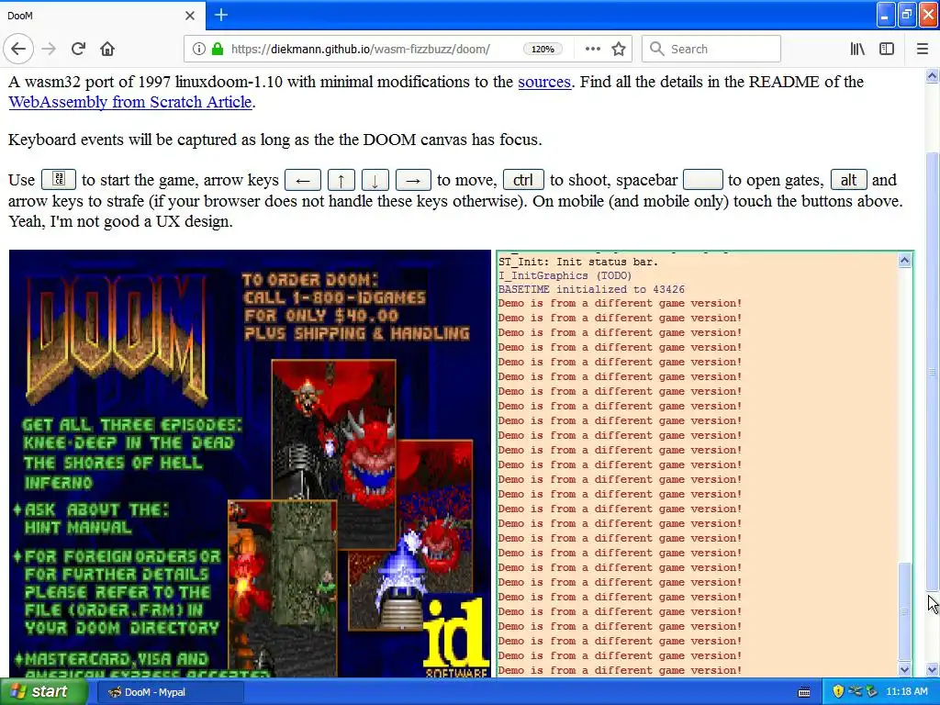Tap the up arrow key button
The height and width of the screenshot is (705, 940).
click(341, 180)
